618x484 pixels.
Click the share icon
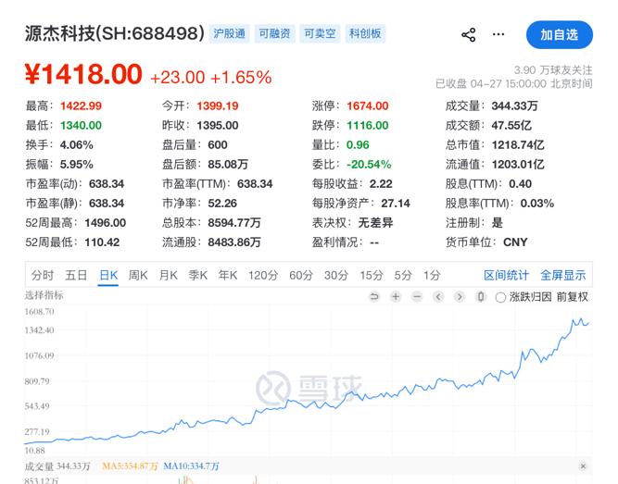point(468,34)
